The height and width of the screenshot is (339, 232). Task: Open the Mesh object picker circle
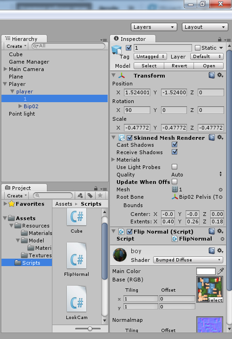click(220, 189)
